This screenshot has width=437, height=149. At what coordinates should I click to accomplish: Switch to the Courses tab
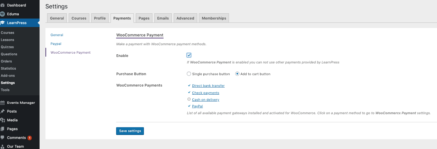tap(79, 18)
